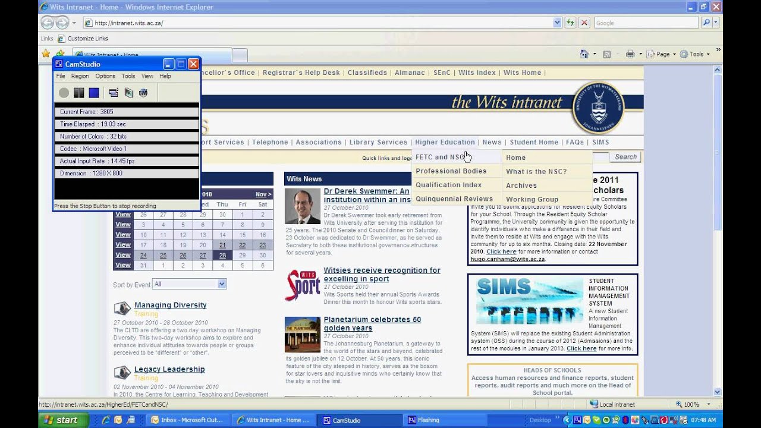Screen dimensions: 761x428
Task: Choose 'What is the NSC?' submenu item
Action: (548, 171)
